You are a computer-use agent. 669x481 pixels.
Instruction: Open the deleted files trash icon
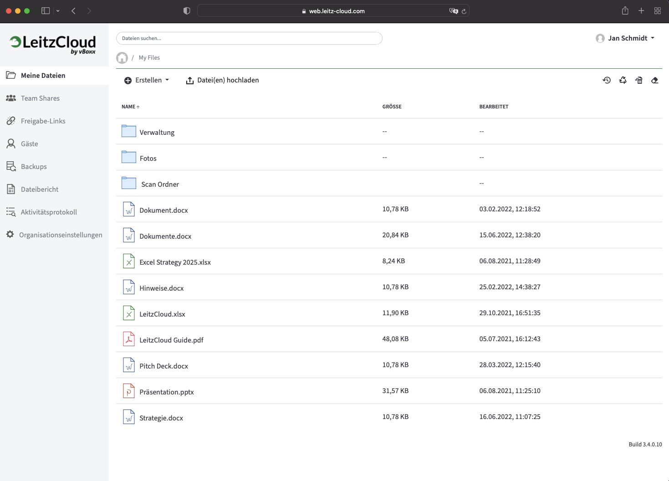[639, 80]
